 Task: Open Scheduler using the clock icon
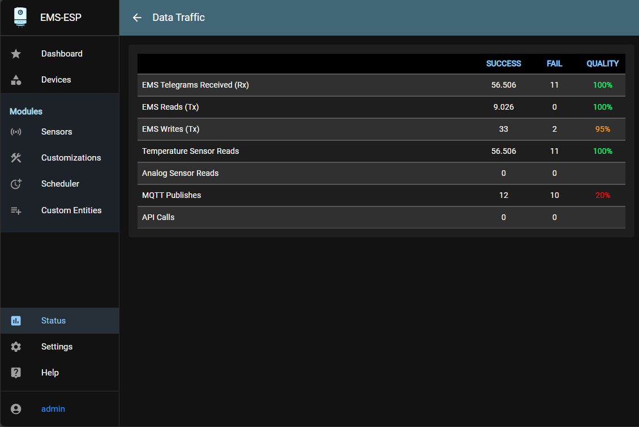15,183
